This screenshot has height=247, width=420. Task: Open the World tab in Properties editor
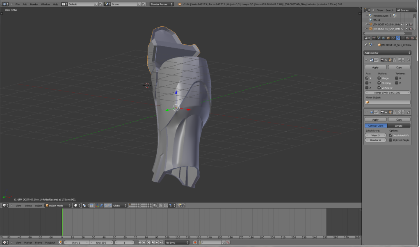click(383, 38)
